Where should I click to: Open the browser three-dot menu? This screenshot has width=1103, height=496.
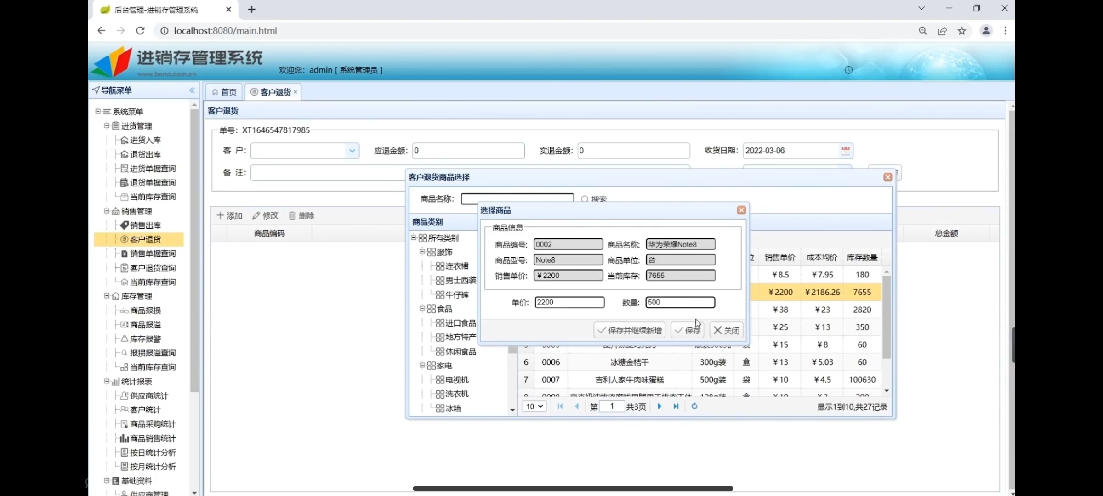1006,31
